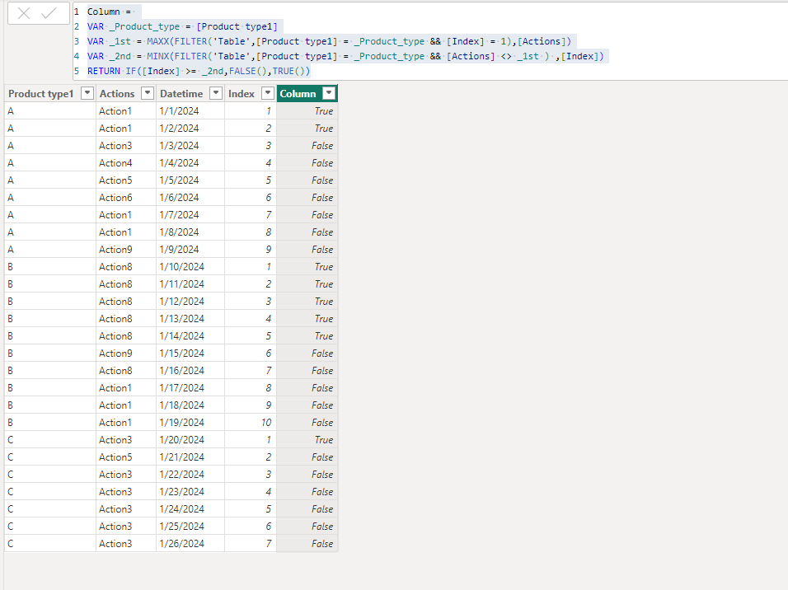
Task: Select the Action5 cell dated 1/21/2024
Action: click(x=126, y=457)
